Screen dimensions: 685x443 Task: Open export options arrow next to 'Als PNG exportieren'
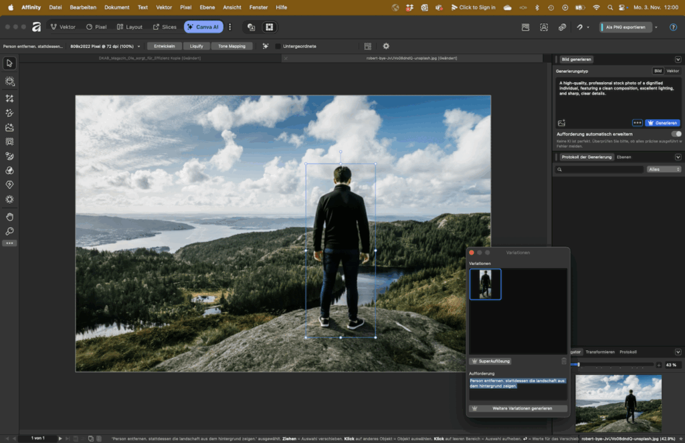656,27
